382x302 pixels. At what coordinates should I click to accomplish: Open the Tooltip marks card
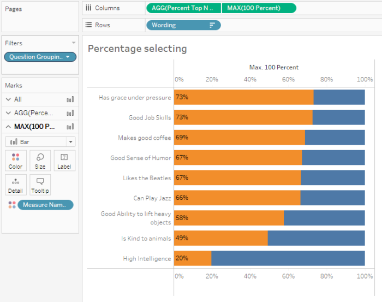[x=40, y=185]
